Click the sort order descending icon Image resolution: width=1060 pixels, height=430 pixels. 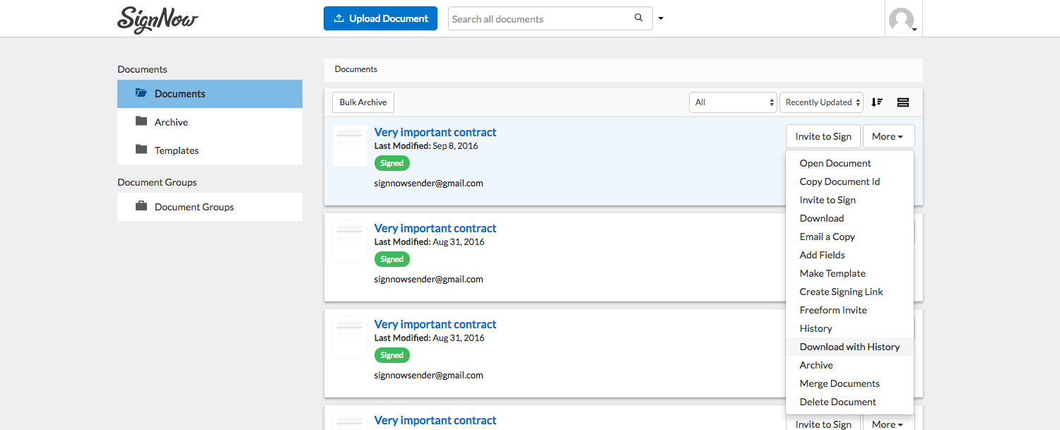(x=877, y=102)
